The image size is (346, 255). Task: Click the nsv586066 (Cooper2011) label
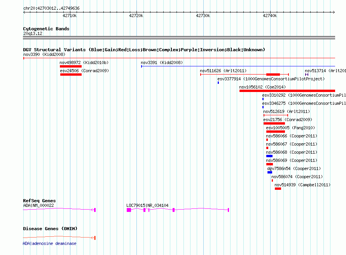click(292, 136)
